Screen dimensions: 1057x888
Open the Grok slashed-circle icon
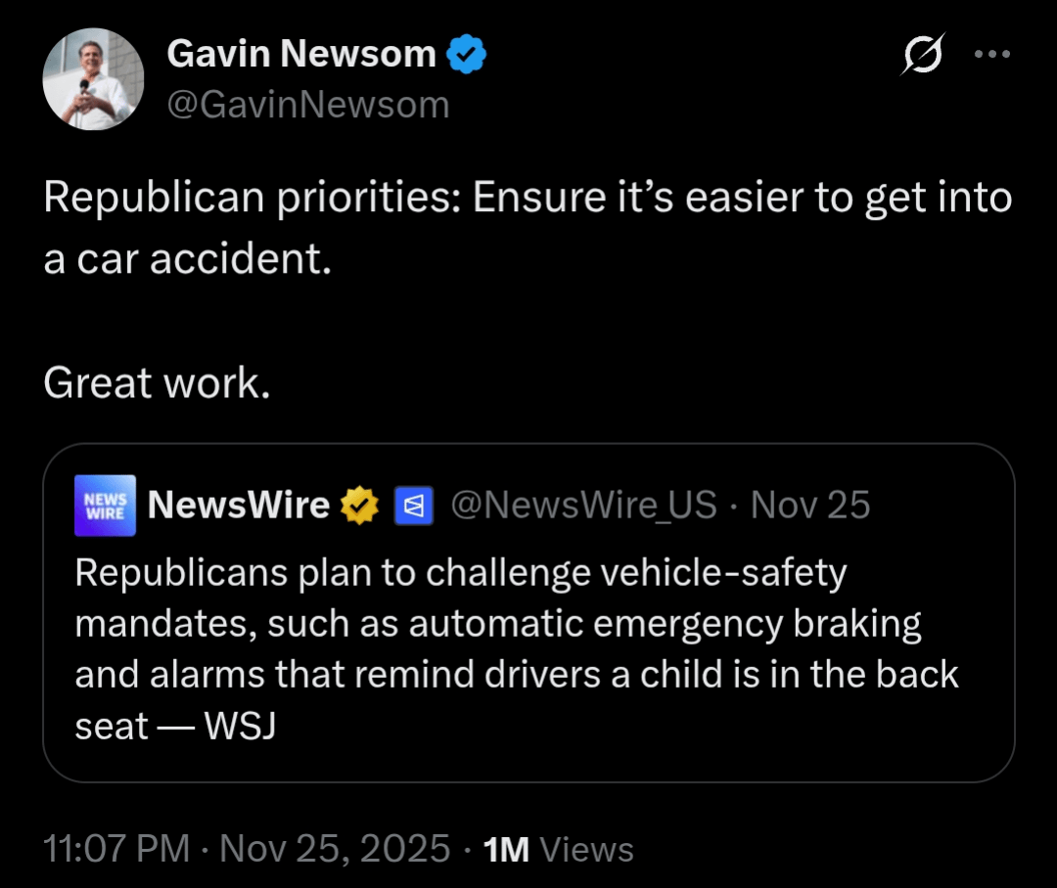(924, 55)
